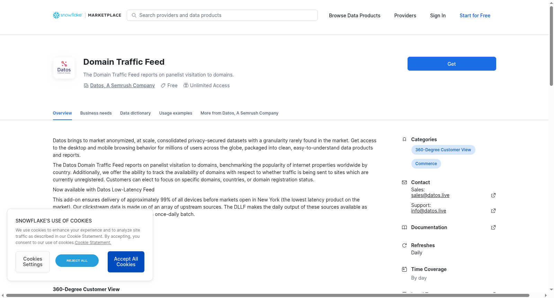Open the Datos, A Semrush Company link

122,85
